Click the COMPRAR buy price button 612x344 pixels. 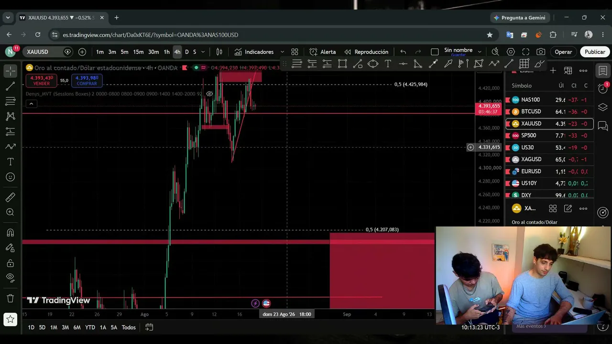pos(87,80)
